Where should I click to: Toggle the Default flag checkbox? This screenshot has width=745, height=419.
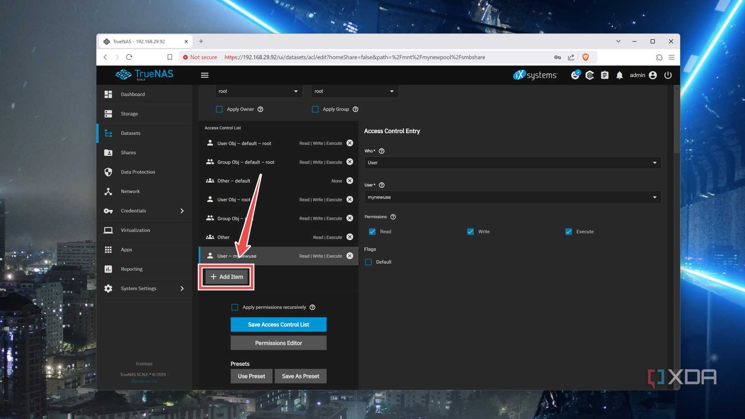coord(368,262)
